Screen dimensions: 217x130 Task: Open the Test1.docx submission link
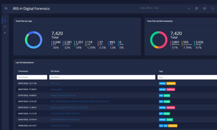(x=55, y=83)
